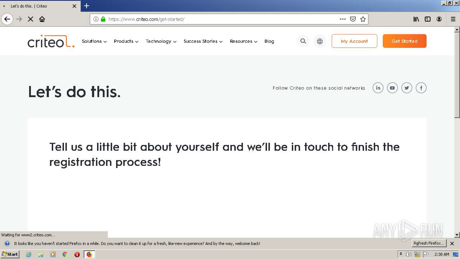Save page to Pocket icon
This screenshot has width=460, height=259.
point(353,19)
